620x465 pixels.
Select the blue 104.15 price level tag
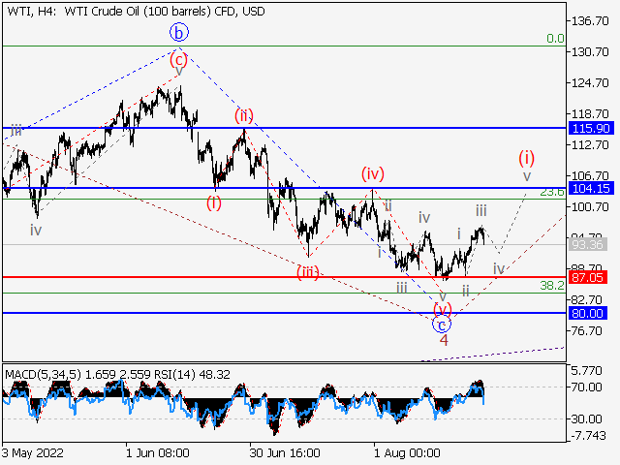click(x=591, y=188)
